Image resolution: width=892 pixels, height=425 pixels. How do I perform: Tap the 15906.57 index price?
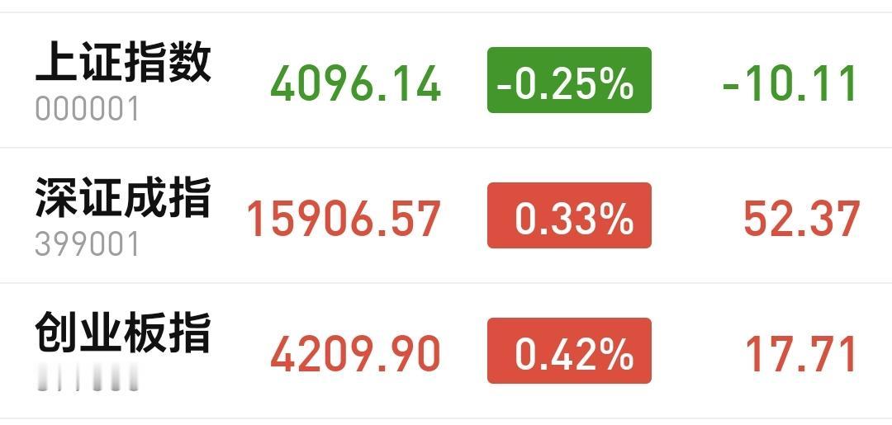[x=344, y=218]
